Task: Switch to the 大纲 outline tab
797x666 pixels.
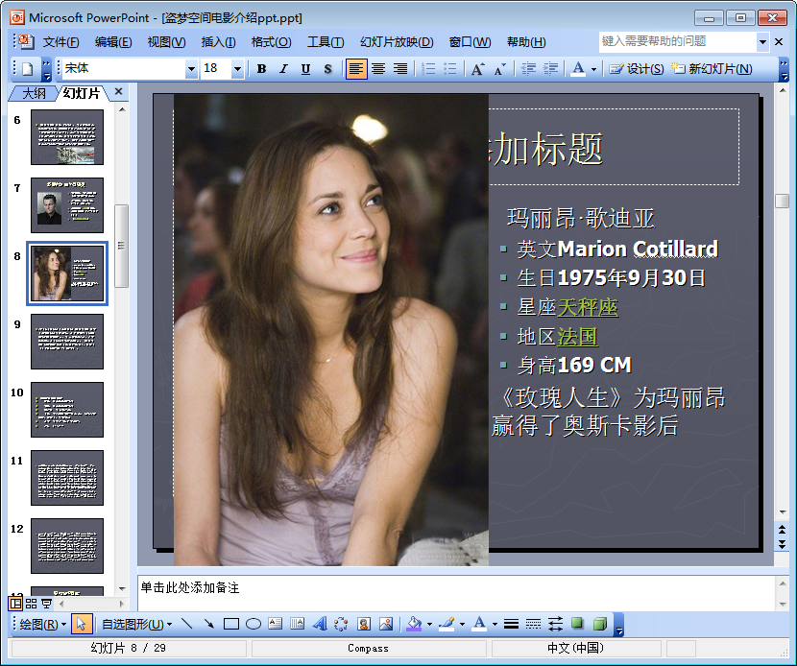Action: click(34, 93)
